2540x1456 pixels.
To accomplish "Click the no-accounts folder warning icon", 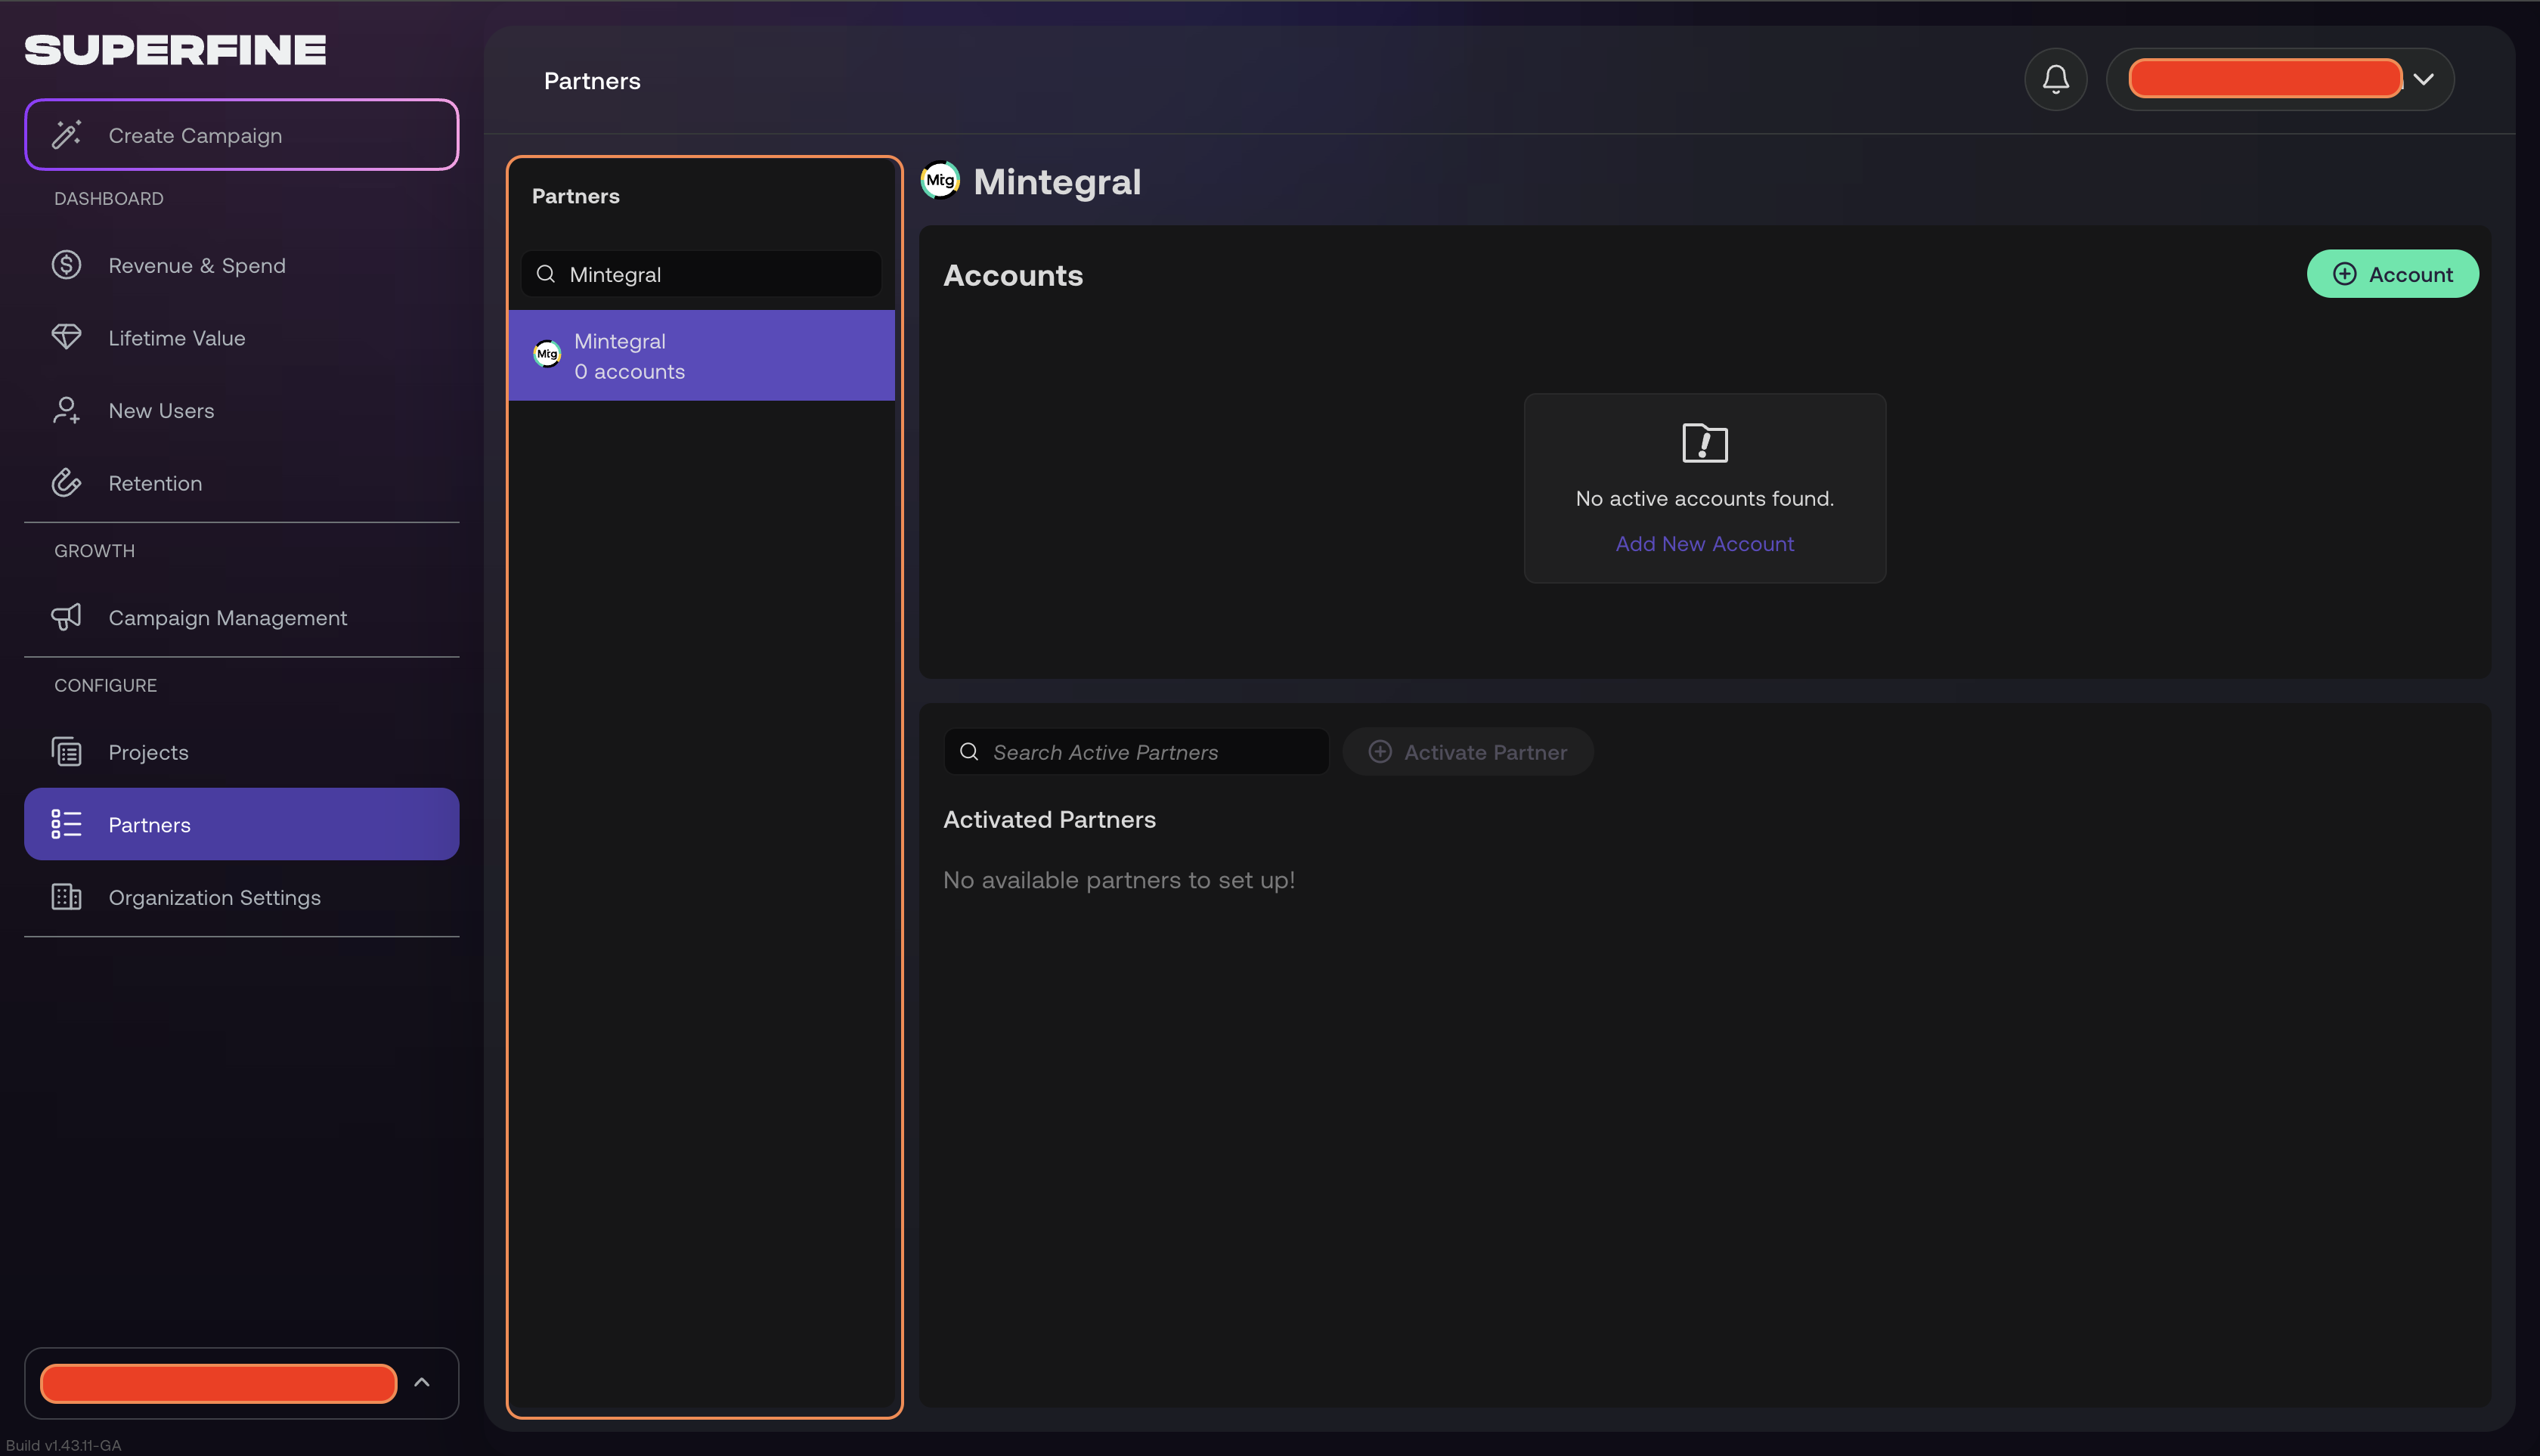I will click(x=1705, y=442).
